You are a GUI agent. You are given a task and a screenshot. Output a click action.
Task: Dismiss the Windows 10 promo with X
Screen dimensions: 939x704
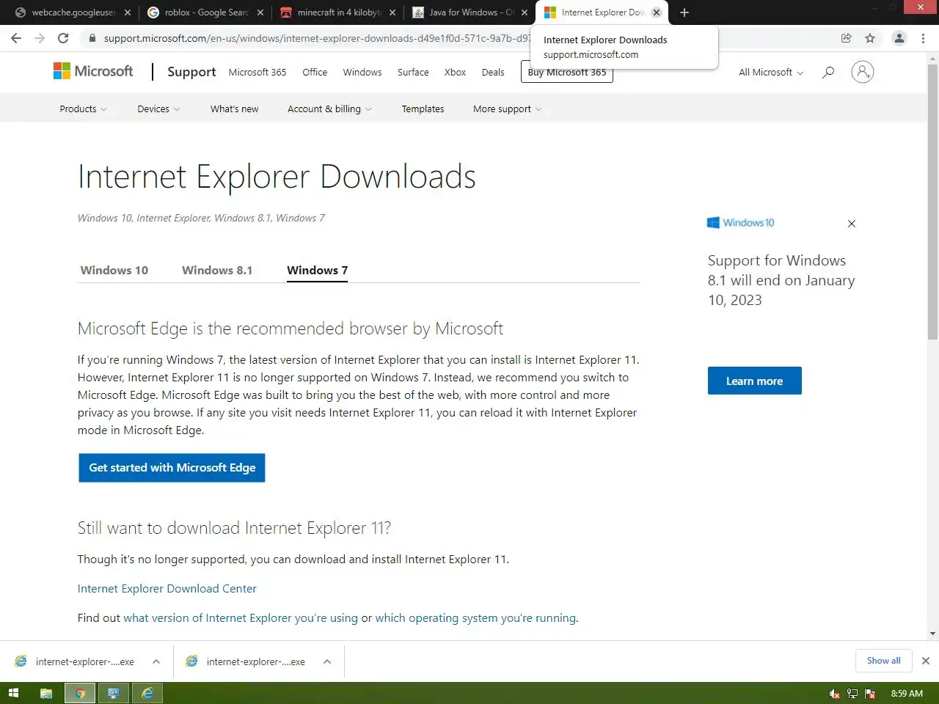tap(852, 224)
